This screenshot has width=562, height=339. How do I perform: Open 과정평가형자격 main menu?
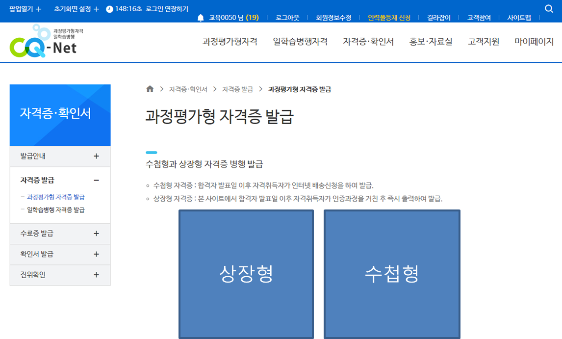tap(230, 42)
